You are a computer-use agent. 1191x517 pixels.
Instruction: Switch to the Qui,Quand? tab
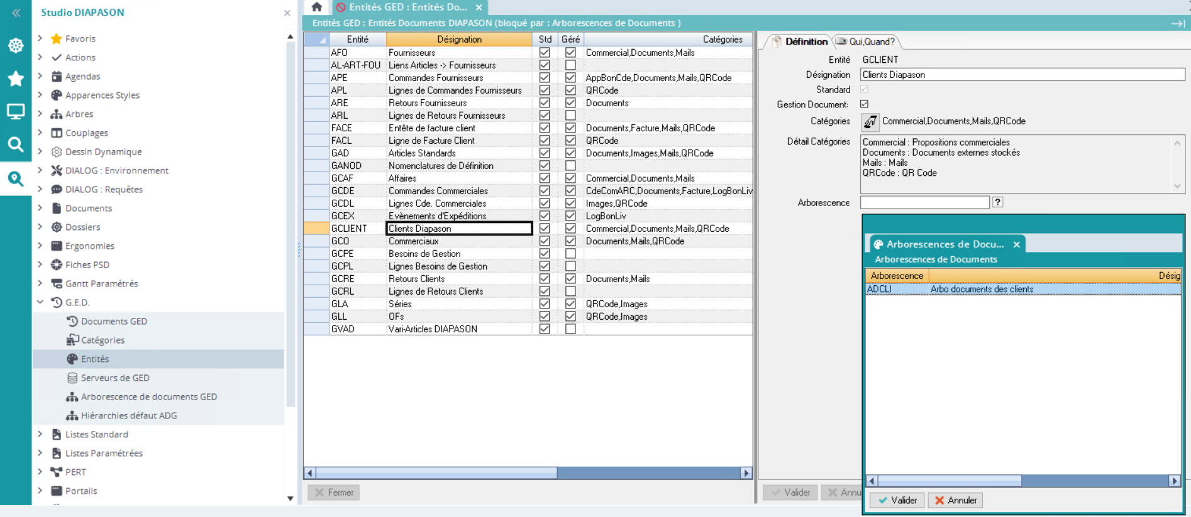pos(867,41)
